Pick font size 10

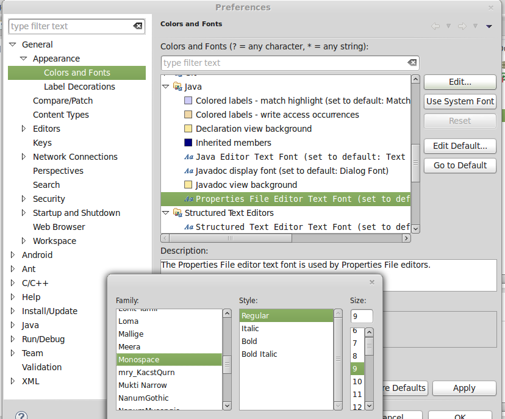tap(357, 382)
